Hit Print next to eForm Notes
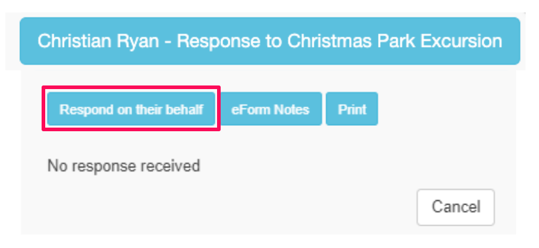The height and width of the screenshot is (248, 539). 351,109
